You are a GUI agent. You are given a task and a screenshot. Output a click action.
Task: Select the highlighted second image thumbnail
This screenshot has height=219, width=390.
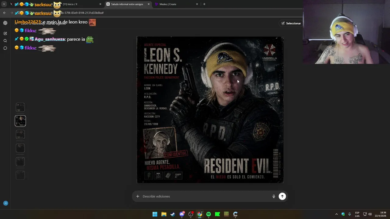tap(20, 121)
